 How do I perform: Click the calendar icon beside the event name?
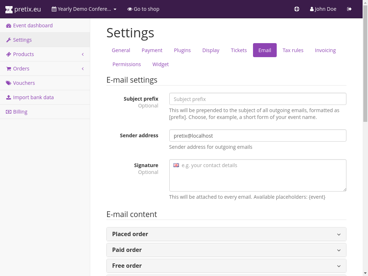[x=54, y=9]
